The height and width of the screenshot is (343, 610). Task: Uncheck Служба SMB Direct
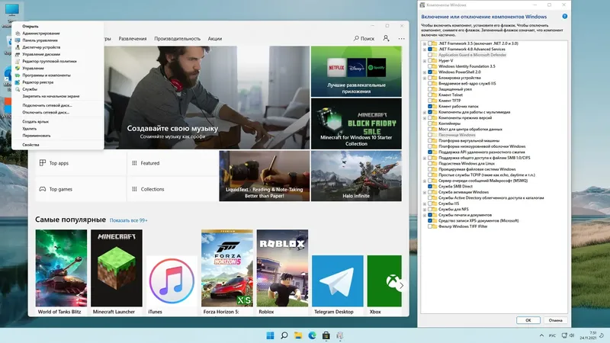[430, 186]
